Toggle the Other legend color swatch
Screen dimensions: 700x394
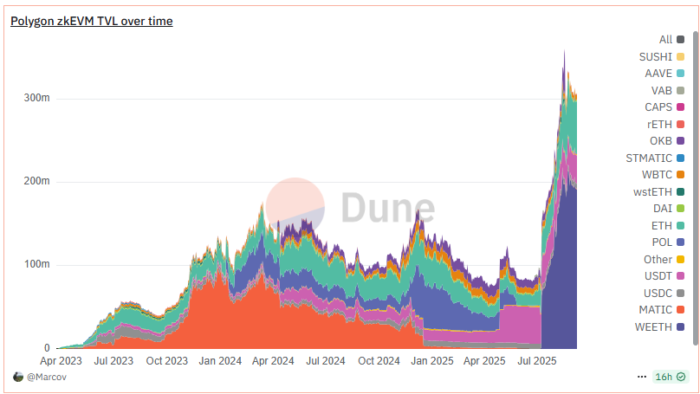click(x=680, y=259)
